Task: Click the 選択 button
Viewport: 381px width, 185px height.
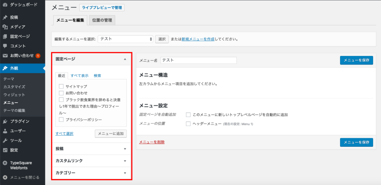Action: pos(162,39)
